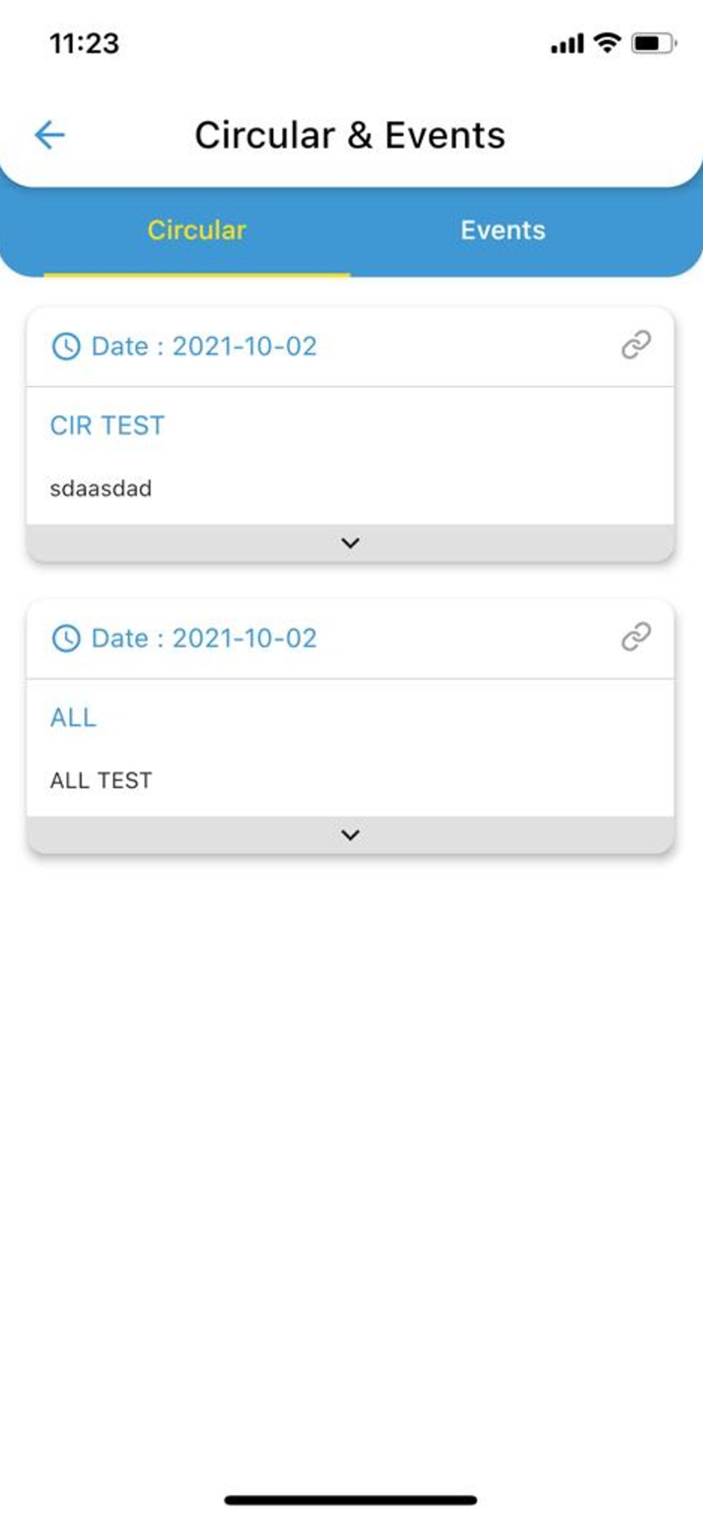Select second card's Date 2021-10-02 label

coord(204,638)
